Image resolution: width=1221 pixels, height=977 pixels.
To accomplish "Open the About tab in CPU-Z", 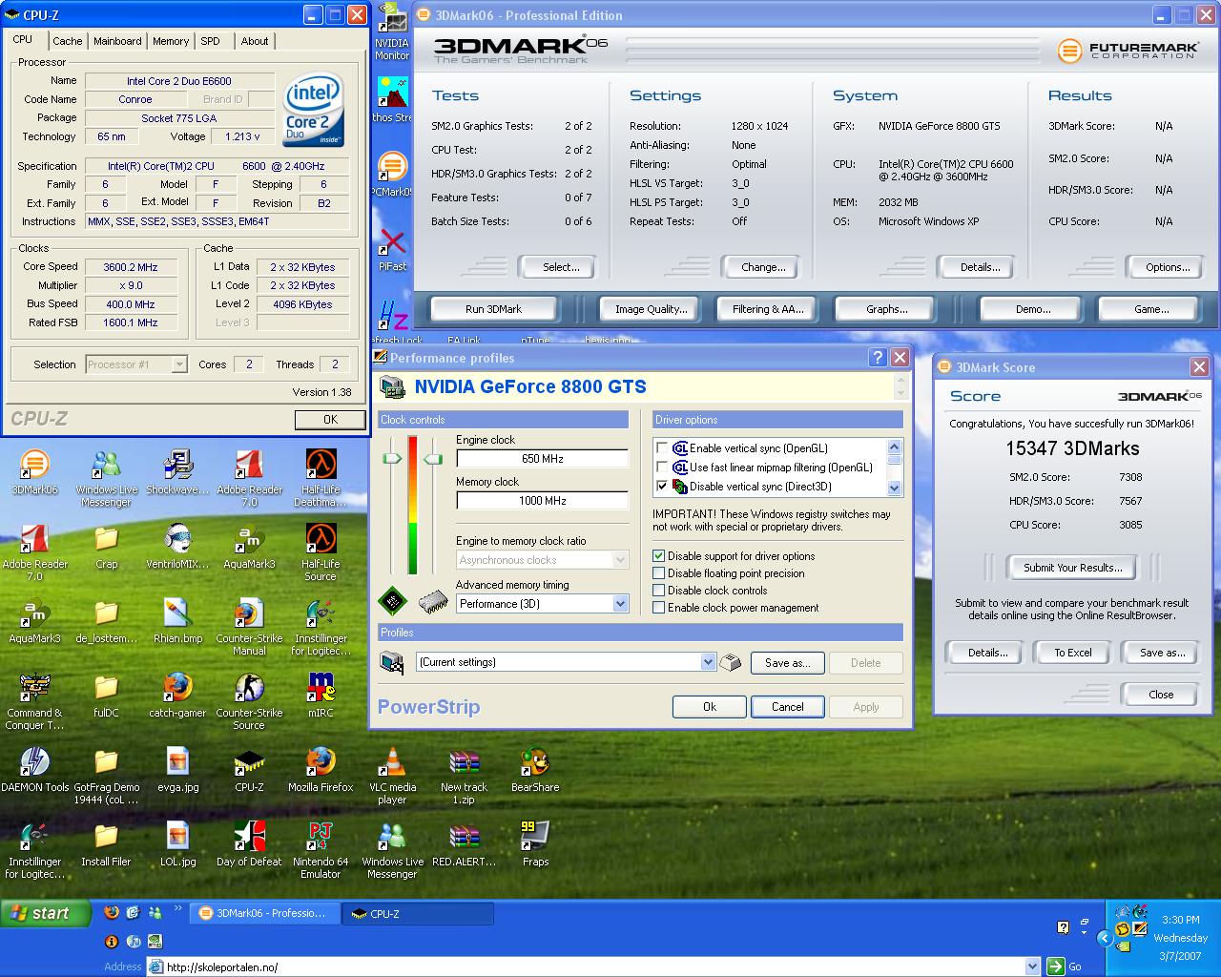I will [x=255, y=41].
